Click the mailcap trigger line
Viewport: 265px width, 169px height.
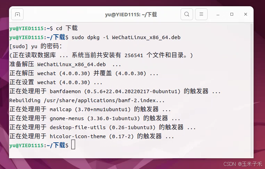[90, 109]
